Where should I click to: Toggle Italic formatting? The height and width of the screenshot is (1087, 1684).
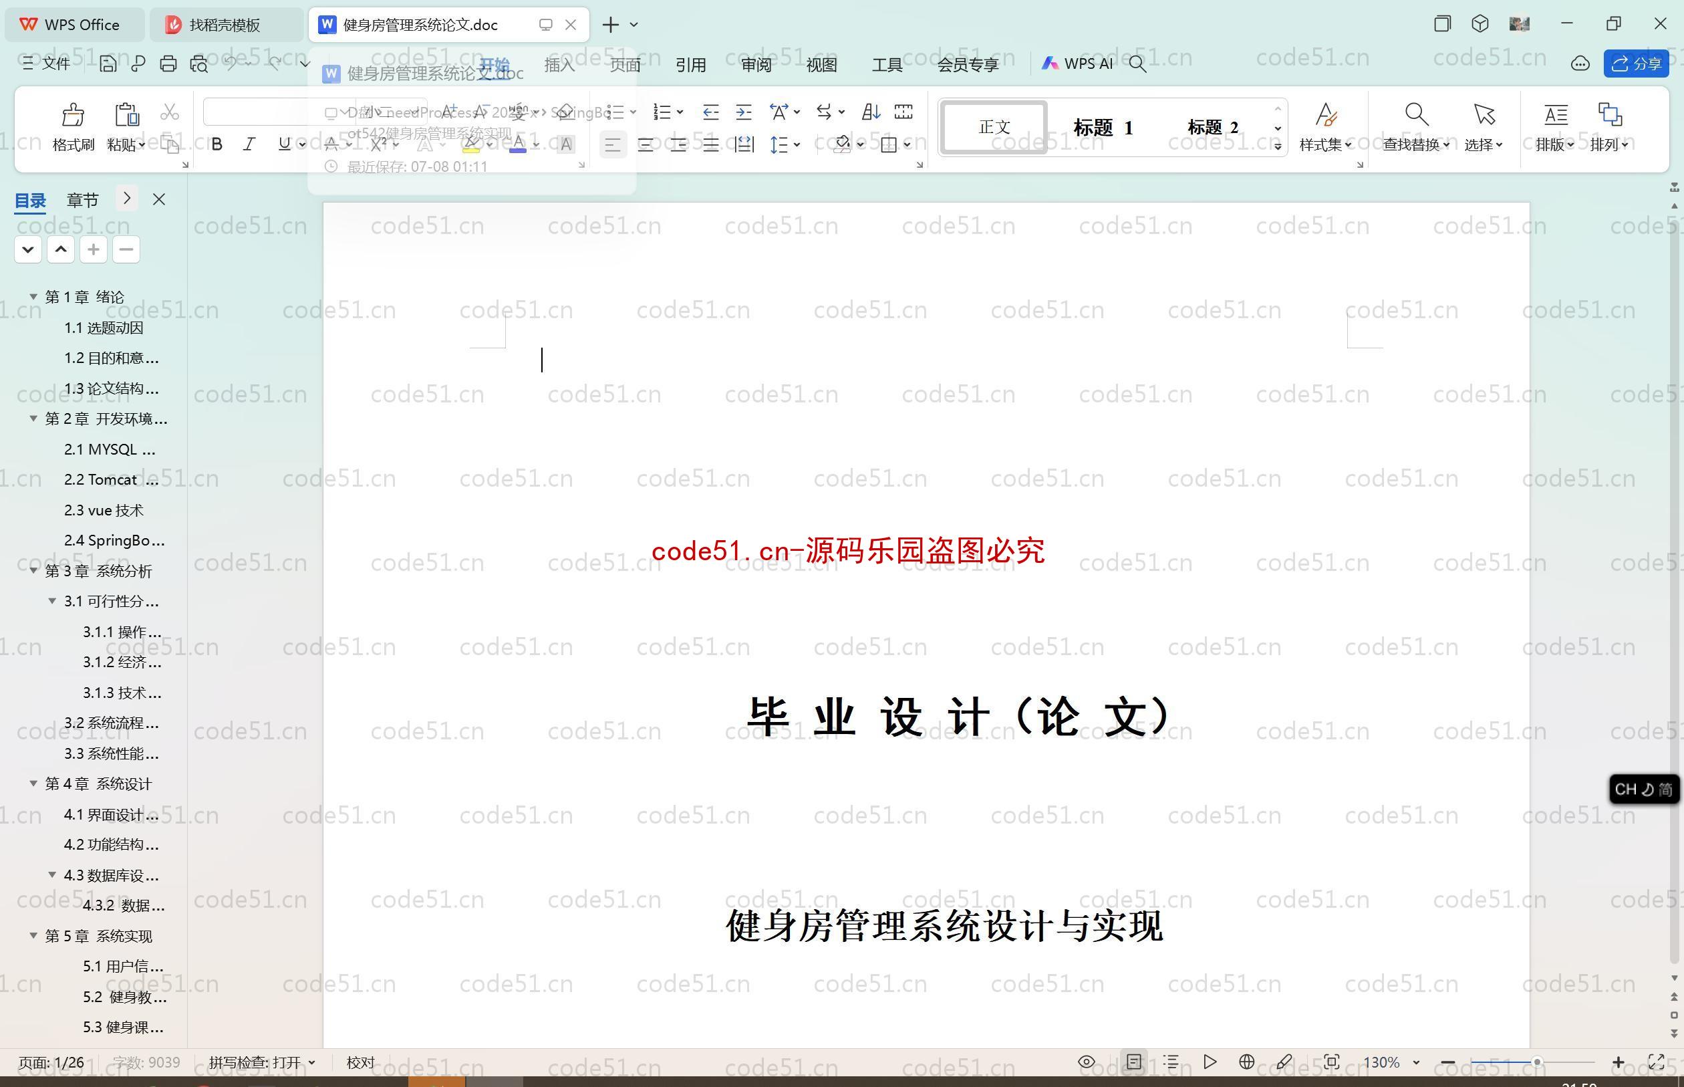click(249, 144)
